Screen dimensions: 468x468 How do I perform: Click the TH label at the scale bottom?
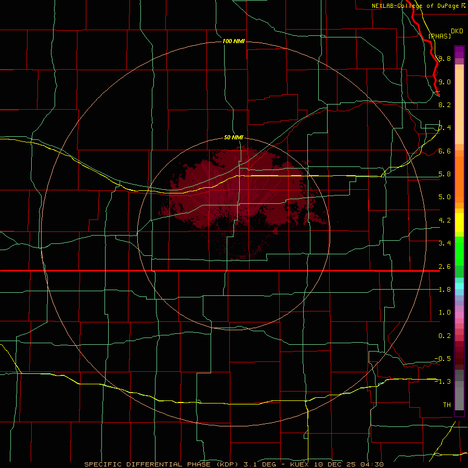point(447,405)
